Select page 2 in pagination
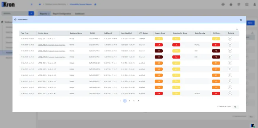Image resolution: width=258 pixels, height=128 pixels. pyautogui.click(x=129, y=101)
